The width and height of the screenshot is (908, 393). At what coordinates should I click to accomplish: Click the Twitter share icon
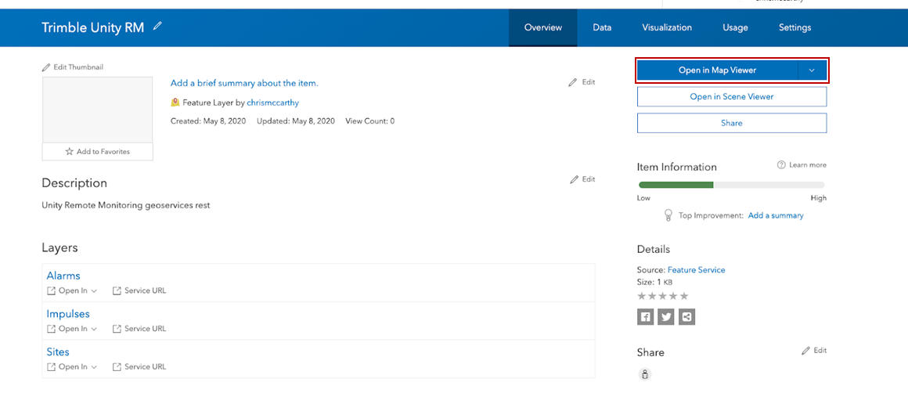pyautogui.click(x=666, y=316)
